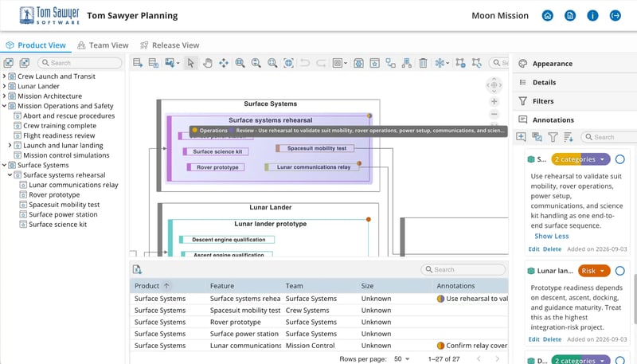Select the Spacesuit mobility test diagram node
This screenshot has width=637, height=364.
pos(315,148)
